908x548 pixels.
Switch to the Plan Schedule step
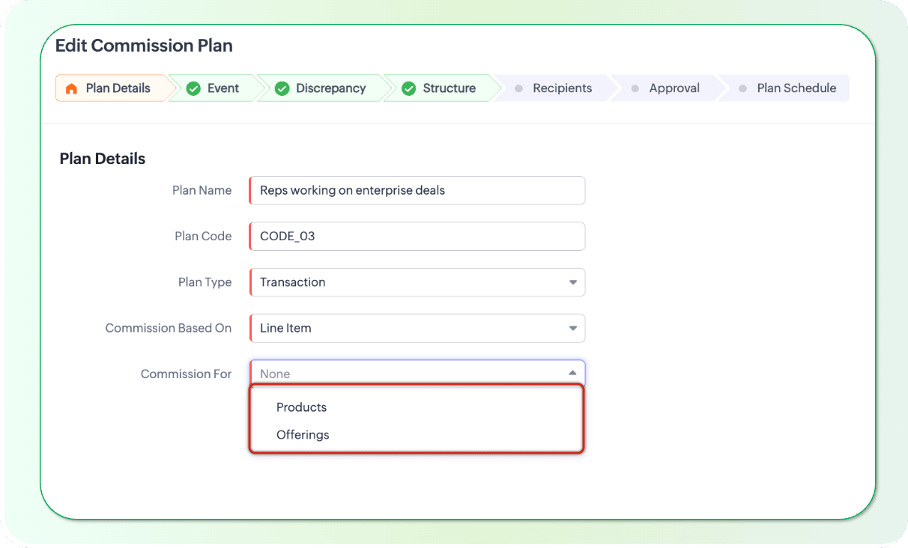coord(796,88)
